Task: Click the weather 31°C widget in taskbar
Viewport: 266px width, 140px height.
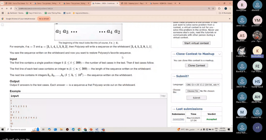Action: (186, 130)
